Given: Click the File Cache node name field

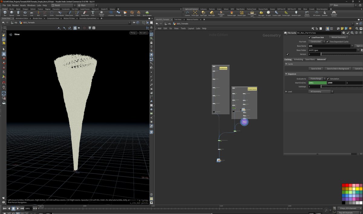Looking at the screenshot, I should point(319,33).
